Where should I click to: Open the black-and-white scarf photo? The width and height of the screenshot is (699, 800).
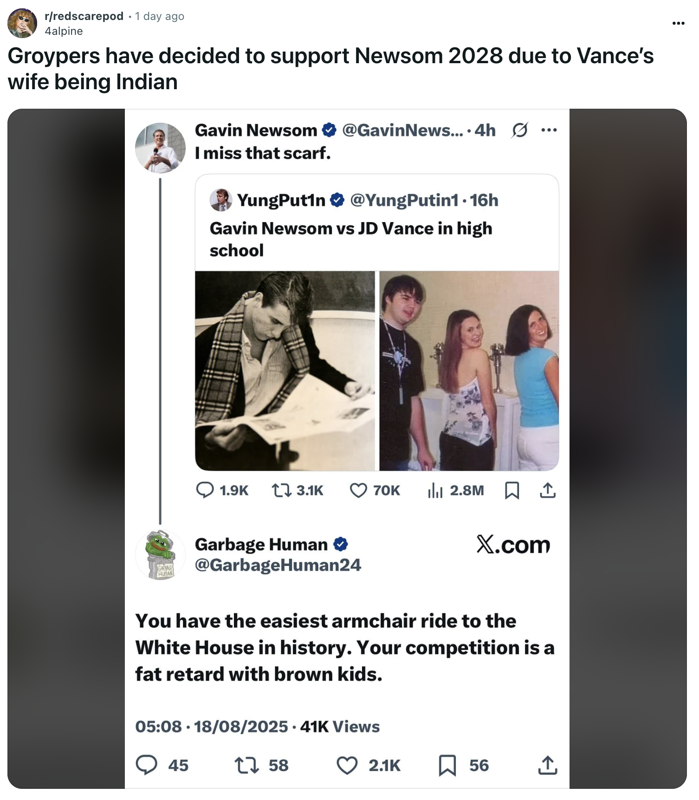[285, 371]
